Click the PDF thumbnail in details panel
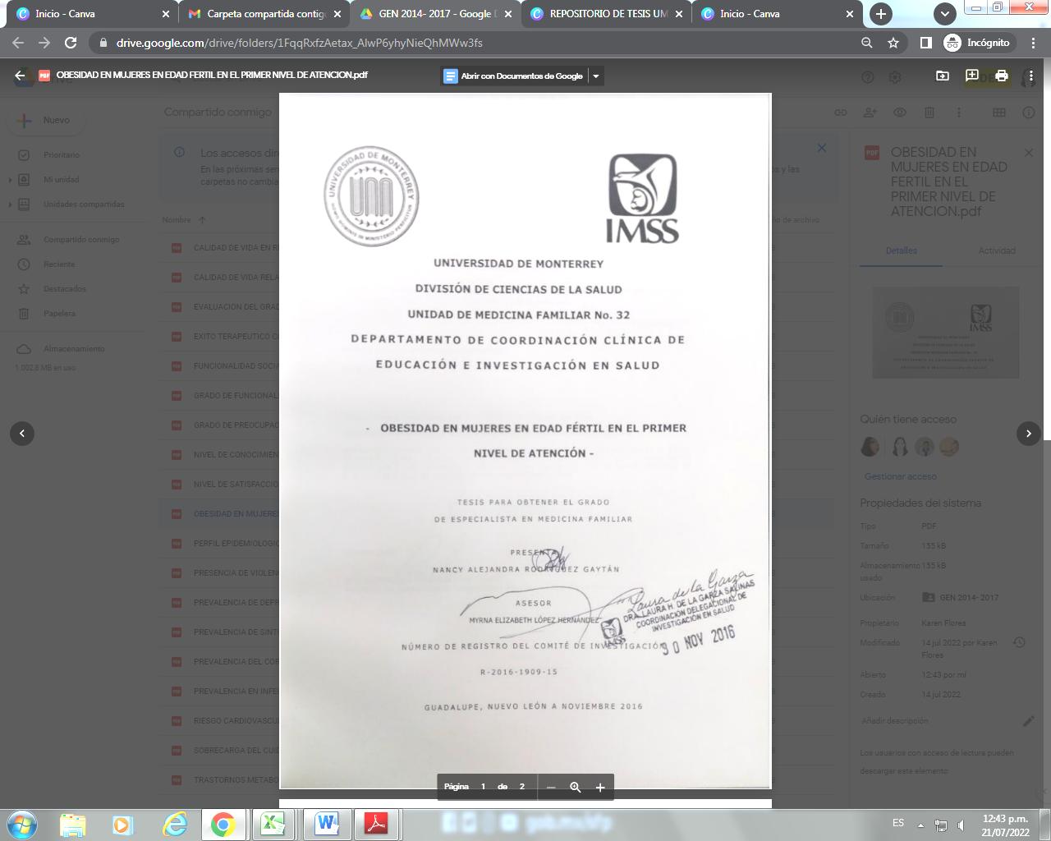This screenshot has width=1051, height=841. 946,333
